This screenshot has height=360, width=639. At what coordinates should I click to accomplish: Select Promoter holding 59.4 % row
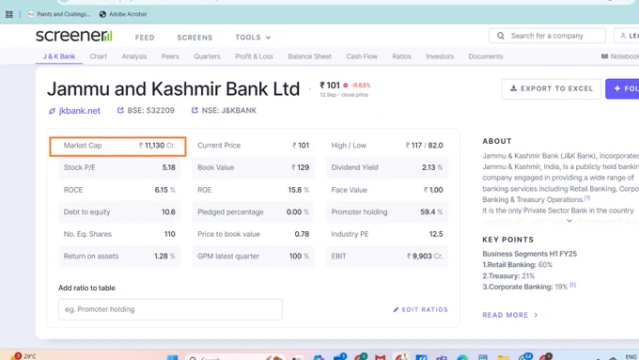pos(387,212)
